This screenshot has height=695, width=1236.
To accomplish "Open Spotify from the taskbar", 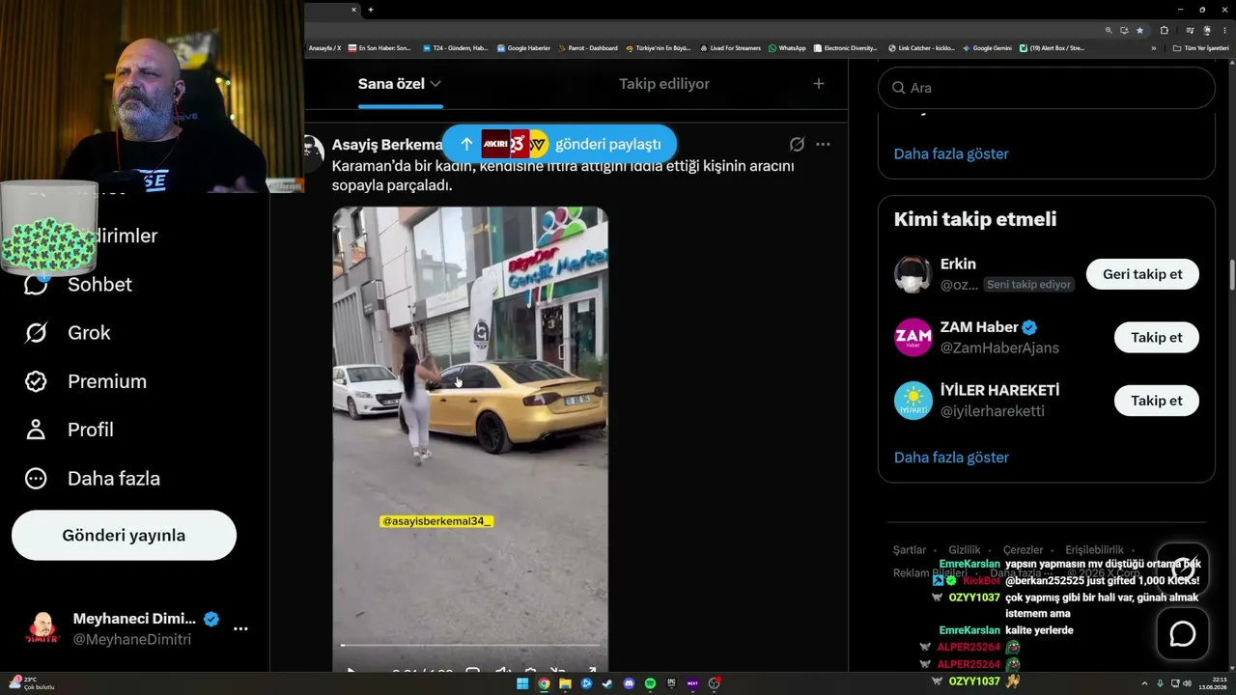I will coord(650,683).
